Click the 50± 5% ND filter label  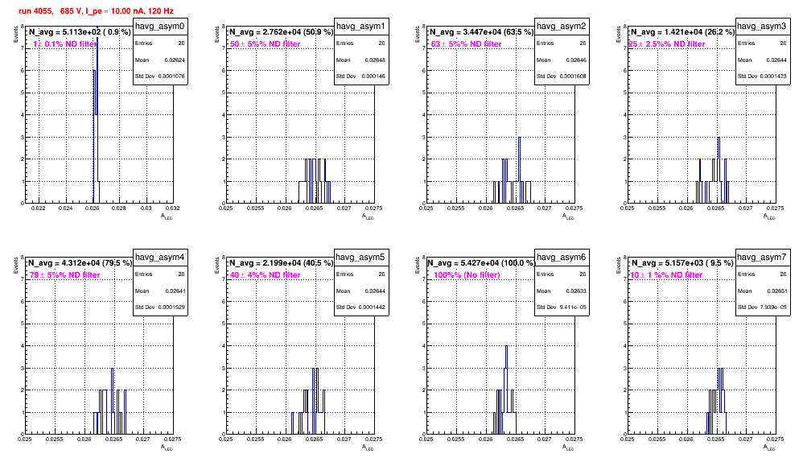coord(265,44)
